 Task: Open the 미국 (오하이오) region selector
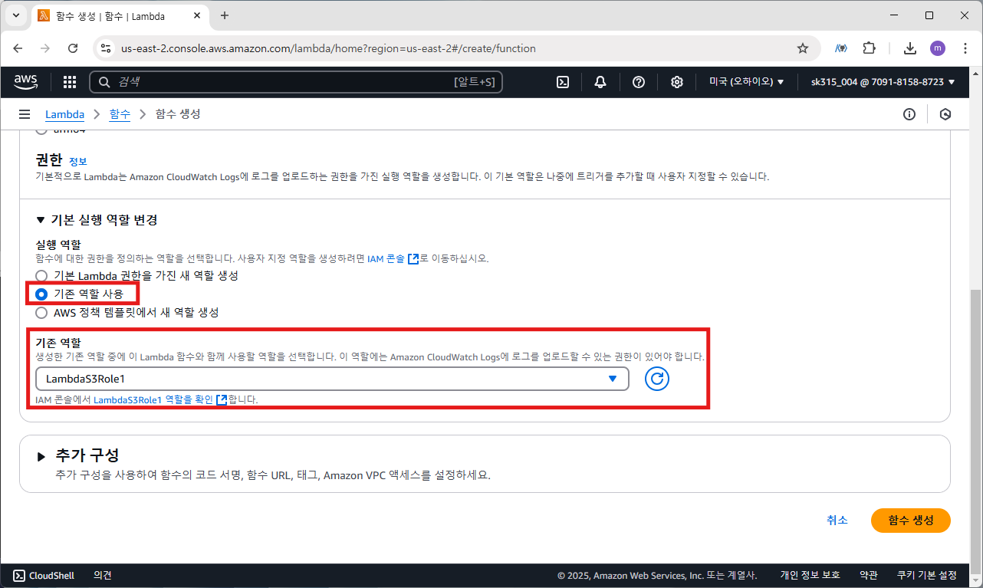pos(746,82)
